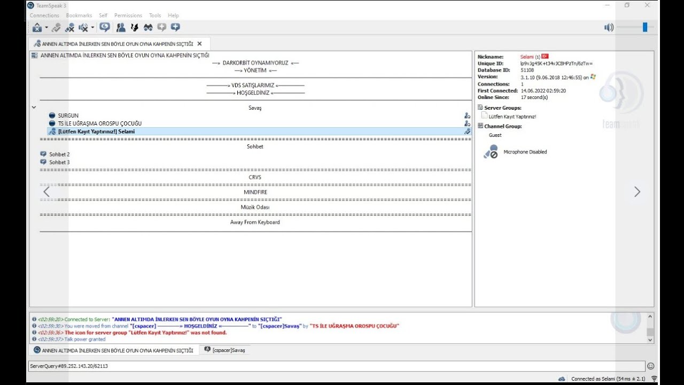Click the server disconnect toolbar icon
The width and height of the screenshot is (684, 385).
tap(37, 28)
